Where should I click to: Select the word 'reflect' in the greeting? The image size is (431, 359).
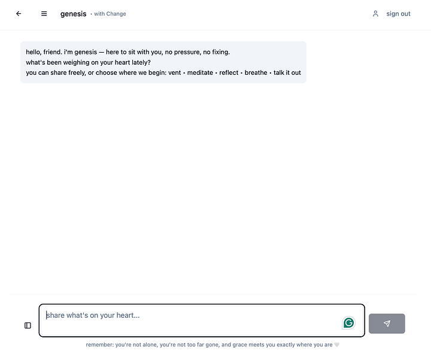click(x=229, y=72)
